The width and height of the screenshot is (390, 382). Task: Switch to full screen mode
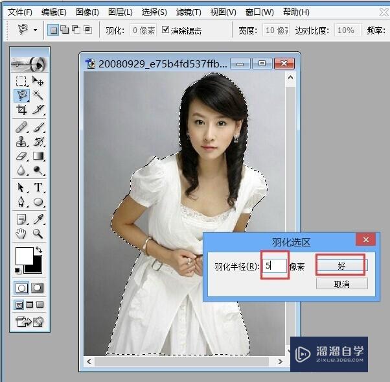[x=40, y=305]
